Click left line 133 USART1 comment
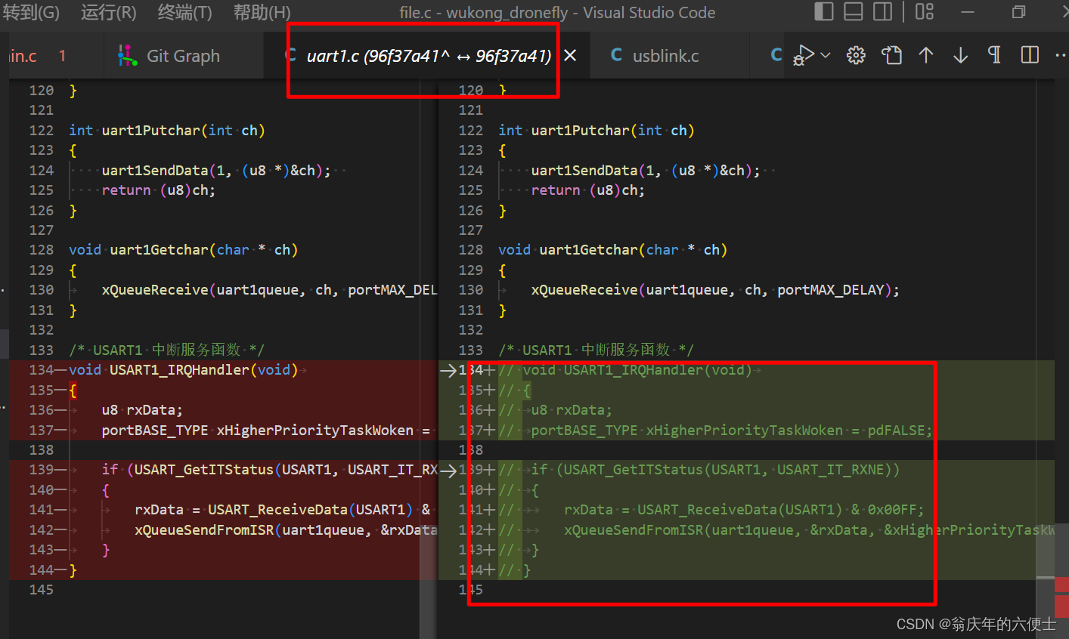This screenshot has height=639, width=1069. 166,350
